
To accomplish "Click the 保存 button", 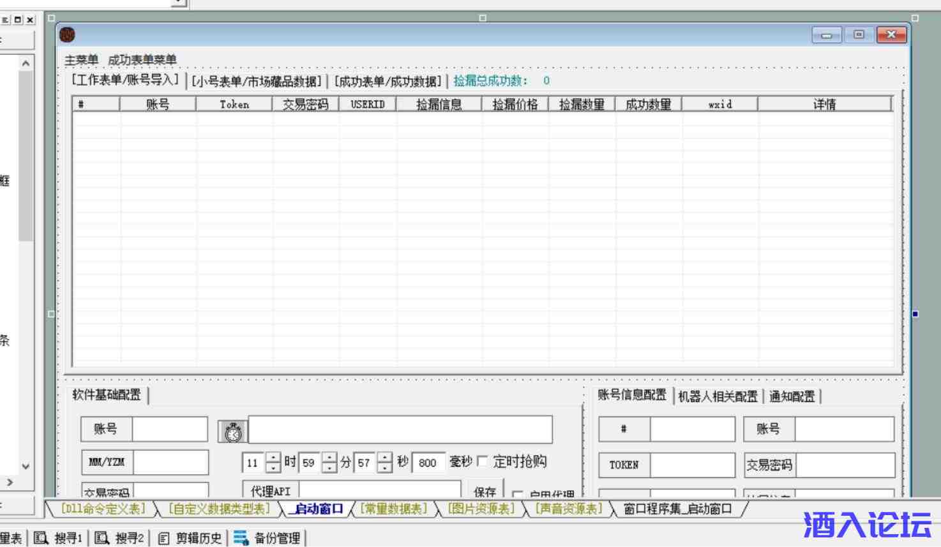I will click(x=485, y=491).
